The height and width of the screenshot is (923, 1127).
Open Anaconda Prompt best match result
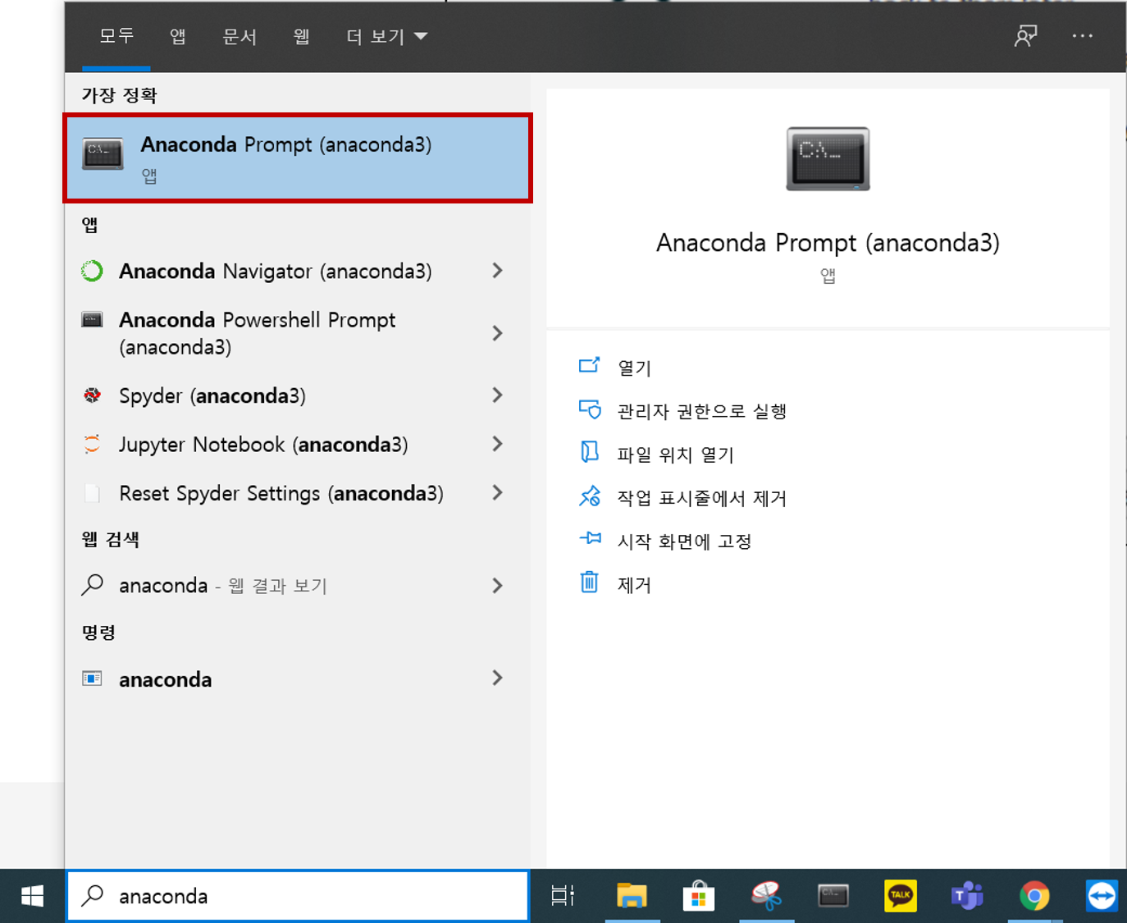tap(298, 158)
